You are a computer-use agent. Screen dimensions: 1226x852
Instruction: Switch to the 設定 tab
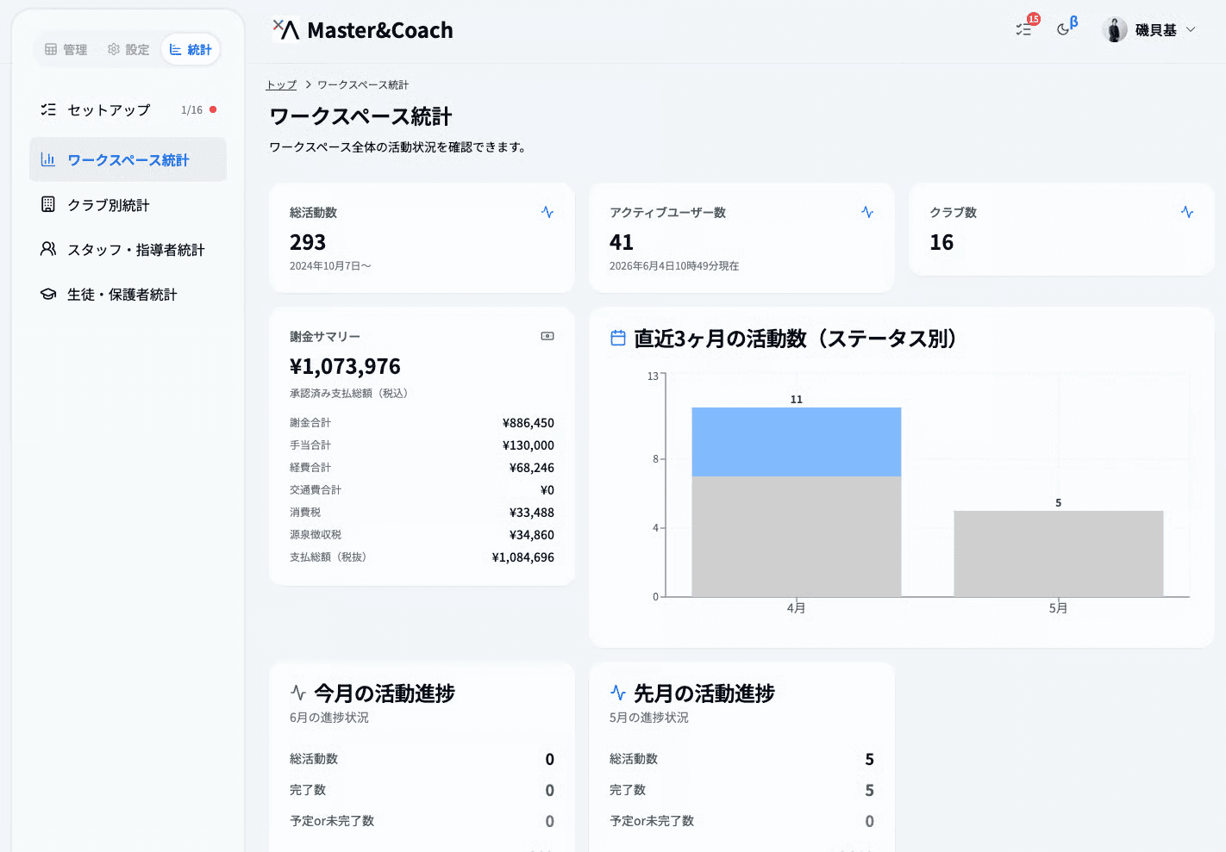pyautogui.click(x=128, y=49)
